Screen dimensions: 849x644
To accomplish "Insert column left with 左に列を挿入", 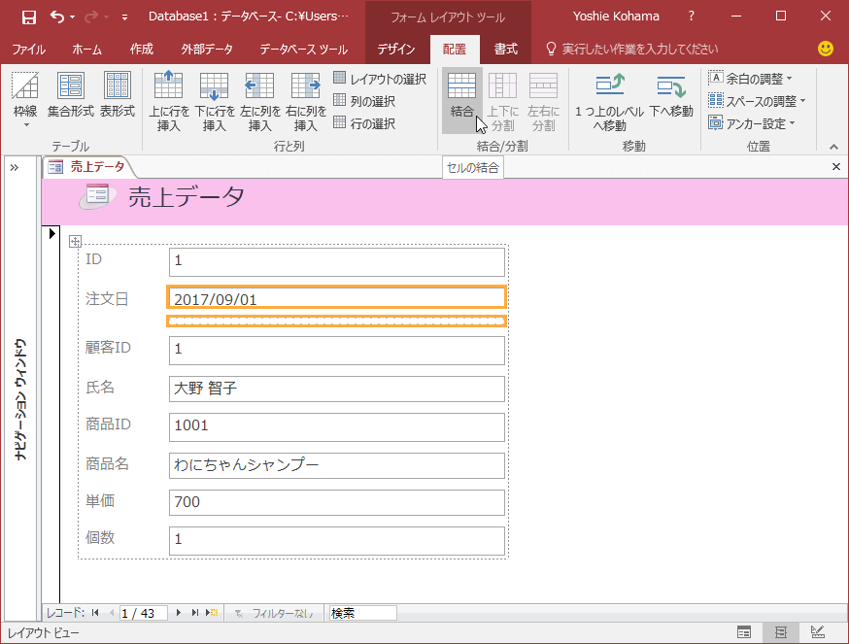I will [x=259, y=101].
